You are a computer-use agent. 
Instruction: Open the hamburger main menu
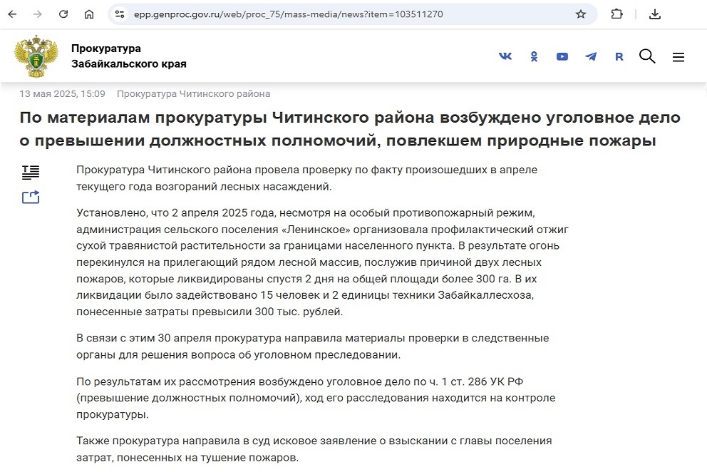click(678, 57)
